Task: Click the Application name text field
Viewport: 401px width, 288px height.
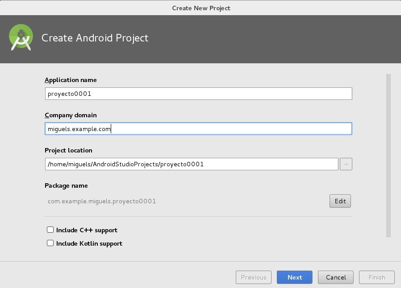Action: (x=198, y=94)
